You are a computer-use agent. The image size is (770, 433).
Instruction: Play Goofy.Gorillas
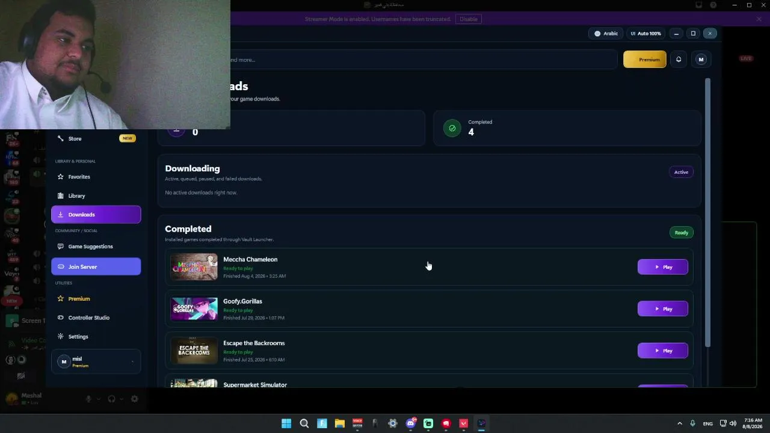[662, 309]
